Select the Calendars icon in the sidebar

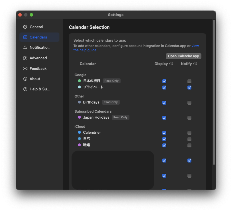click(25, 37)
